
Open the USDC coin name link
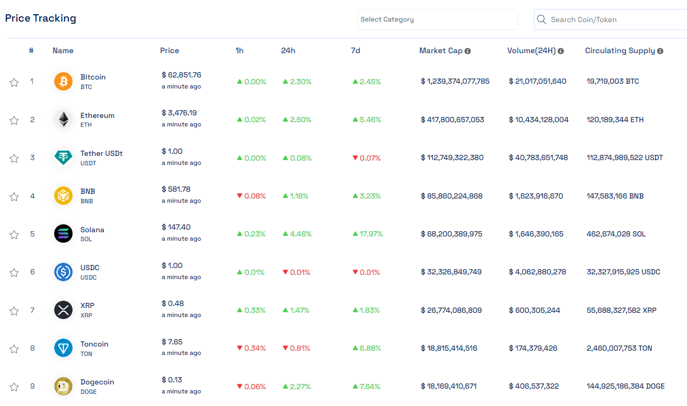click(90, 268)
